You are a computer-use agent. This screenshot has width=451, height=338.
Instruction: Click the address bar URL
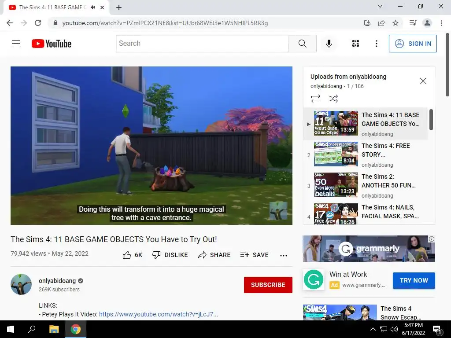[165, 23]
